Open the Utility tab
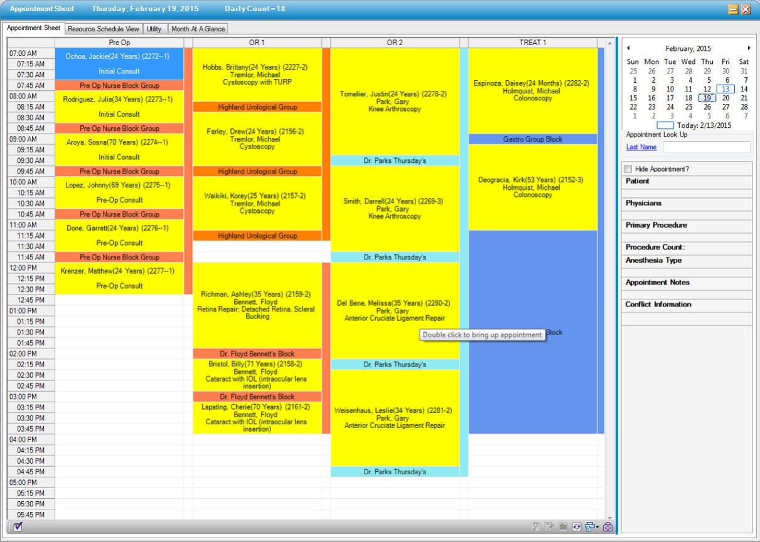This screenshot has width=760, height=542. (x=154, y=29)
